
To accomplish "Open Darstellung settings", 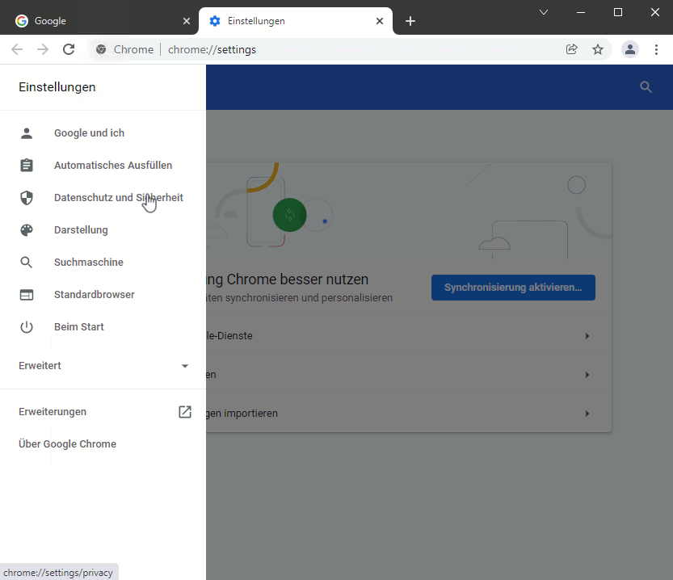I will tap(103, 230).
